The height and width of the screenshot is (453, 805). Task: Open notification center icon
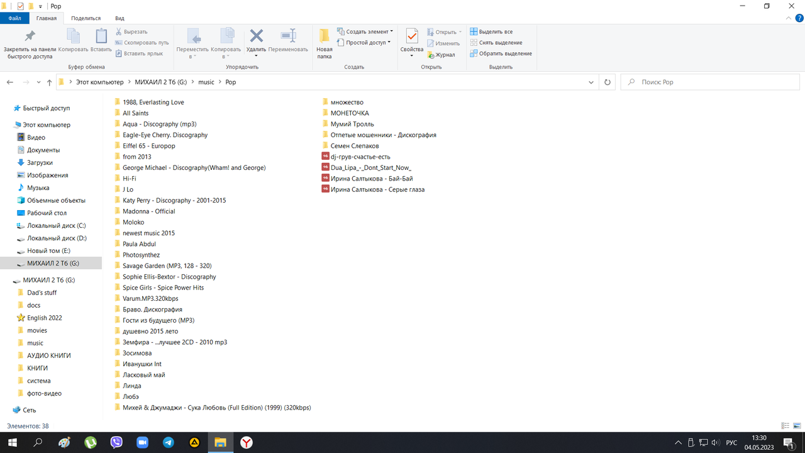[x=788, y=442]
